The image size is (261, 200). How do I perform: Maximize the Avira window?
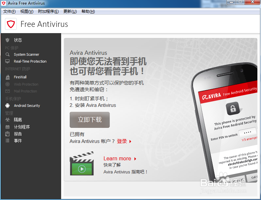(x=240, y=2)
